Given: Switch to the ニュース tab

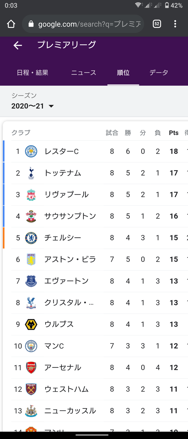Looking at the screenshot, I should 84,73.
